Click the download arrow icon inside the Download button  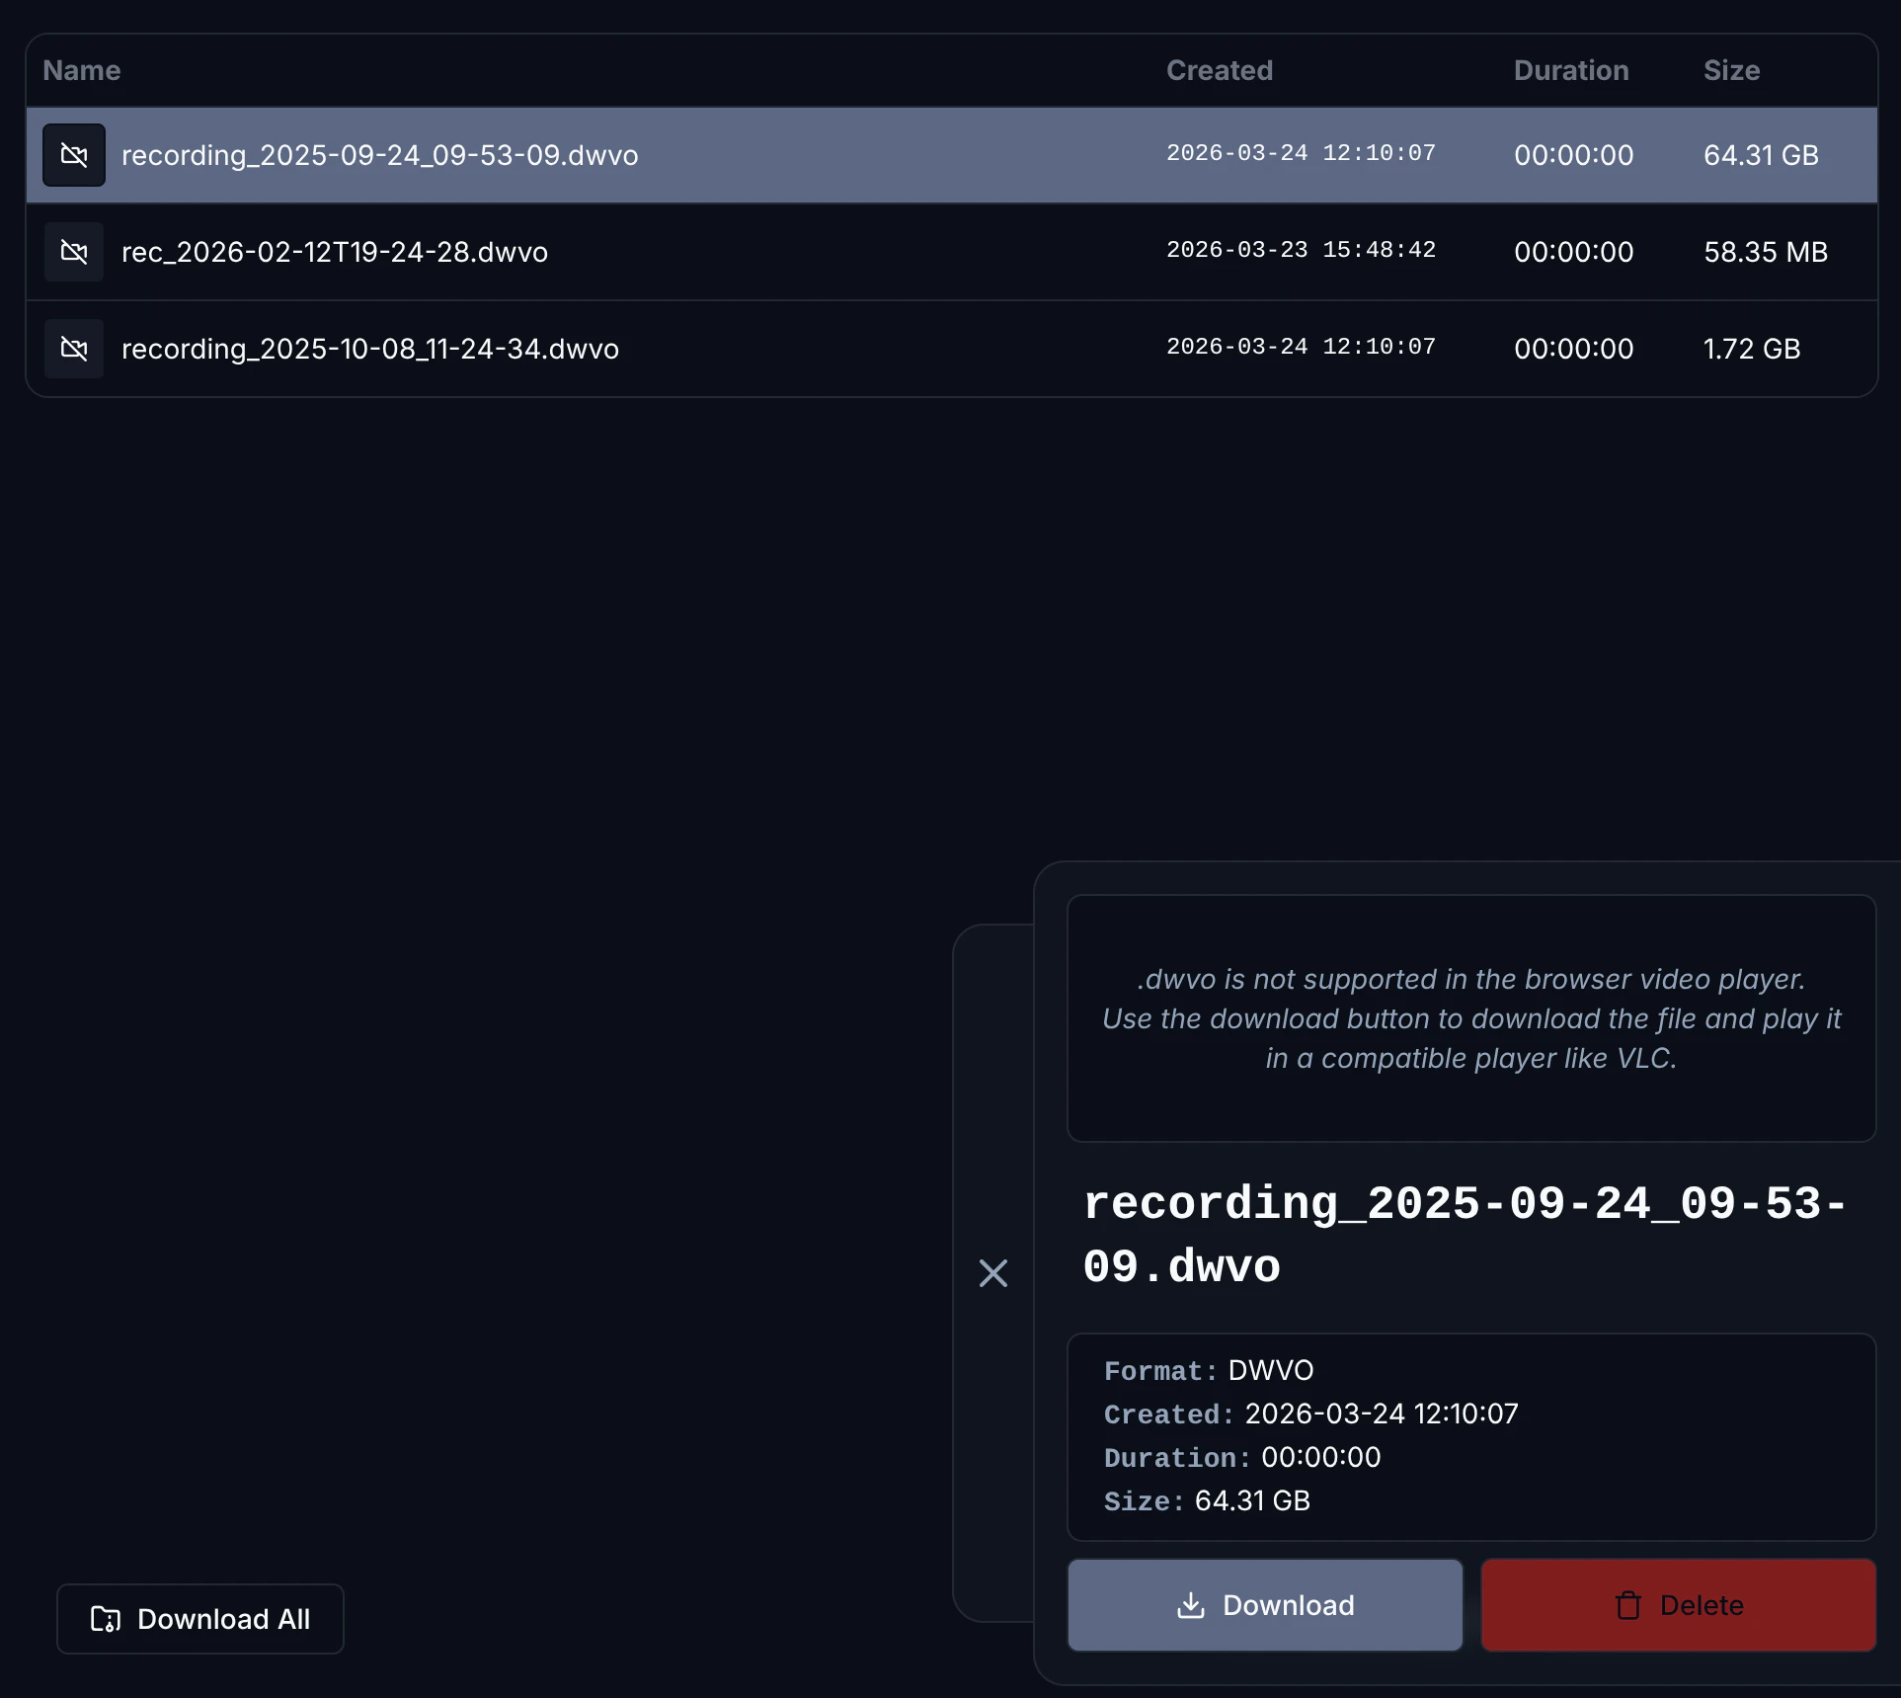[1192, 1604]
